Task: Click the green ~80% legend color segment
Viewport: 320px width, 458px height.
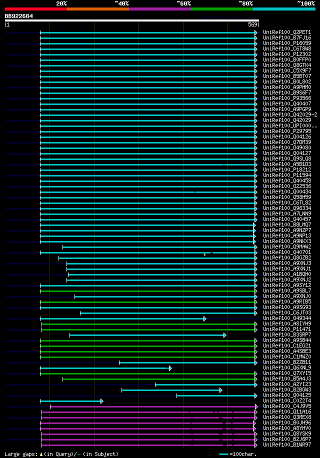Action: click(222, 9)
